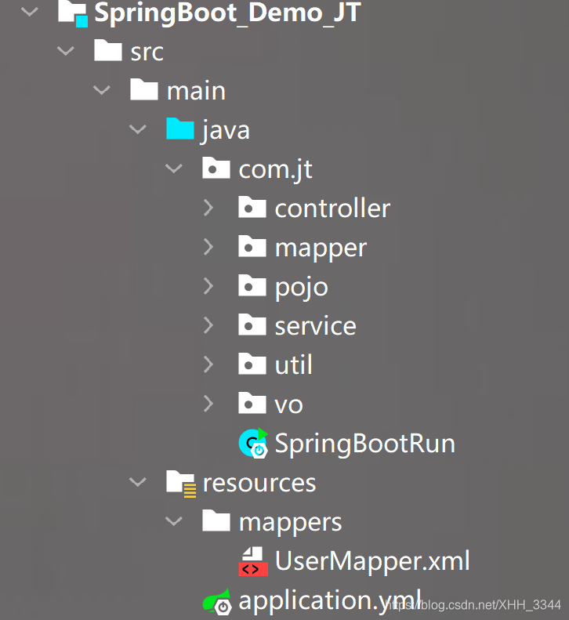Select the src label
Screen dimensions: 569x620
click(x=147, y=52)
